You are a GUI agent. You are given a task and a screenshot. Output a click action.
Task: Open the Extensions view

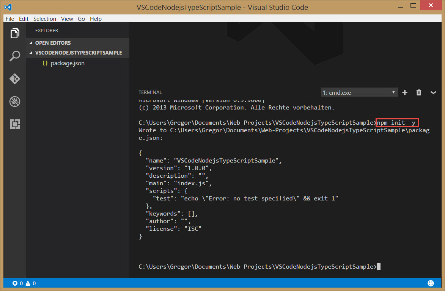pyautogui.click(x=14, y=124)
